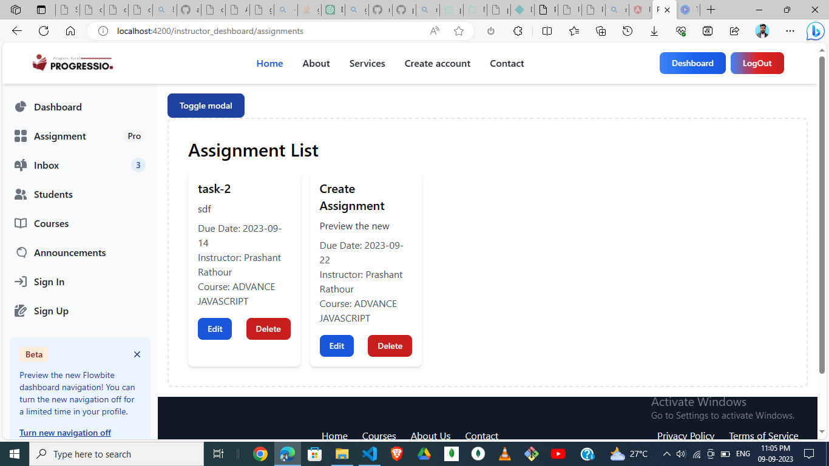Click the Announcements icon in sidebar
829x466 pixels.
click(x=21, y=252)
